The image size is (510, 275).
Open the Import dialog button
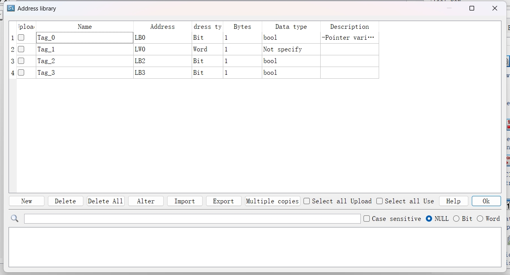point(185,201)
